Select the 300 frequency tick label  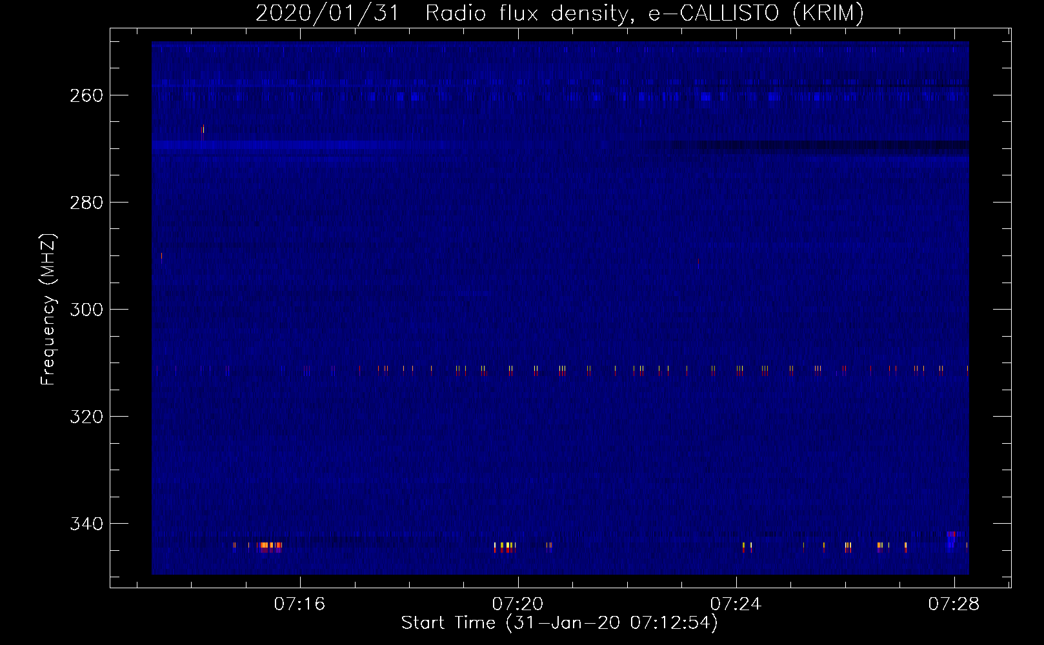(86, 310)
